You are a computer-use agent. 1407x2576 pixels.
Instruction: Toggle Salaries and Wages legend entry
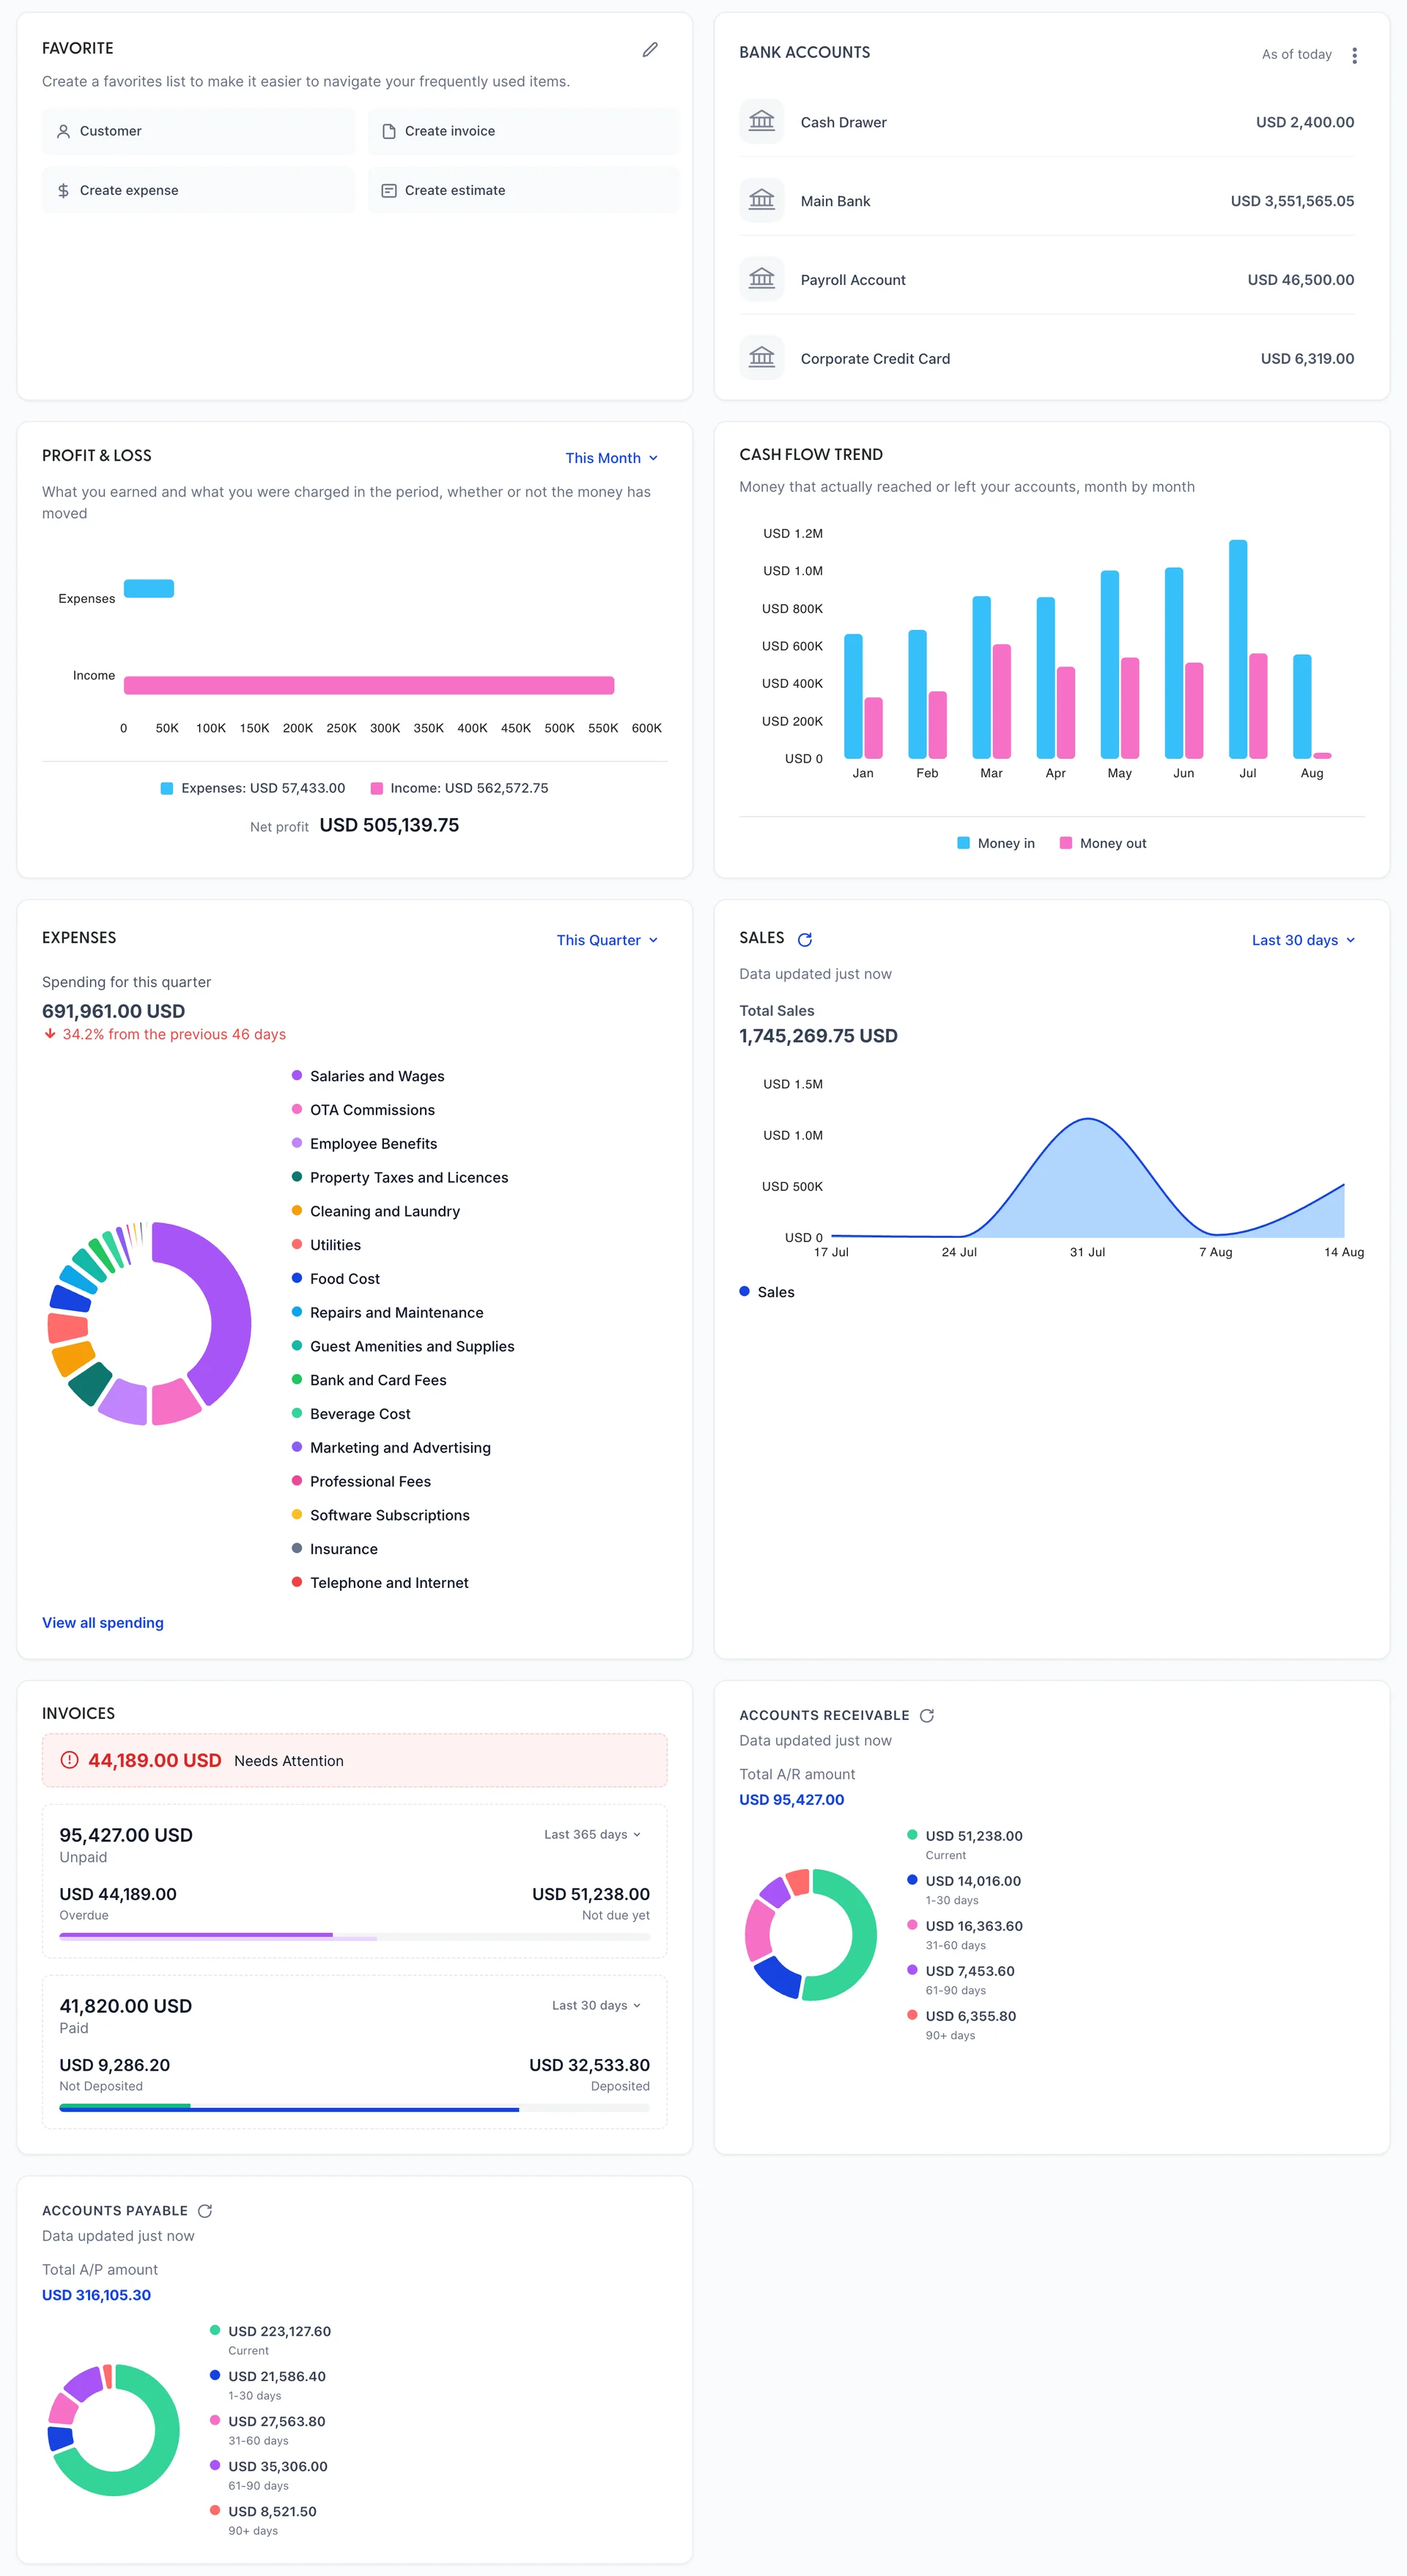[x=367, y=1076]
